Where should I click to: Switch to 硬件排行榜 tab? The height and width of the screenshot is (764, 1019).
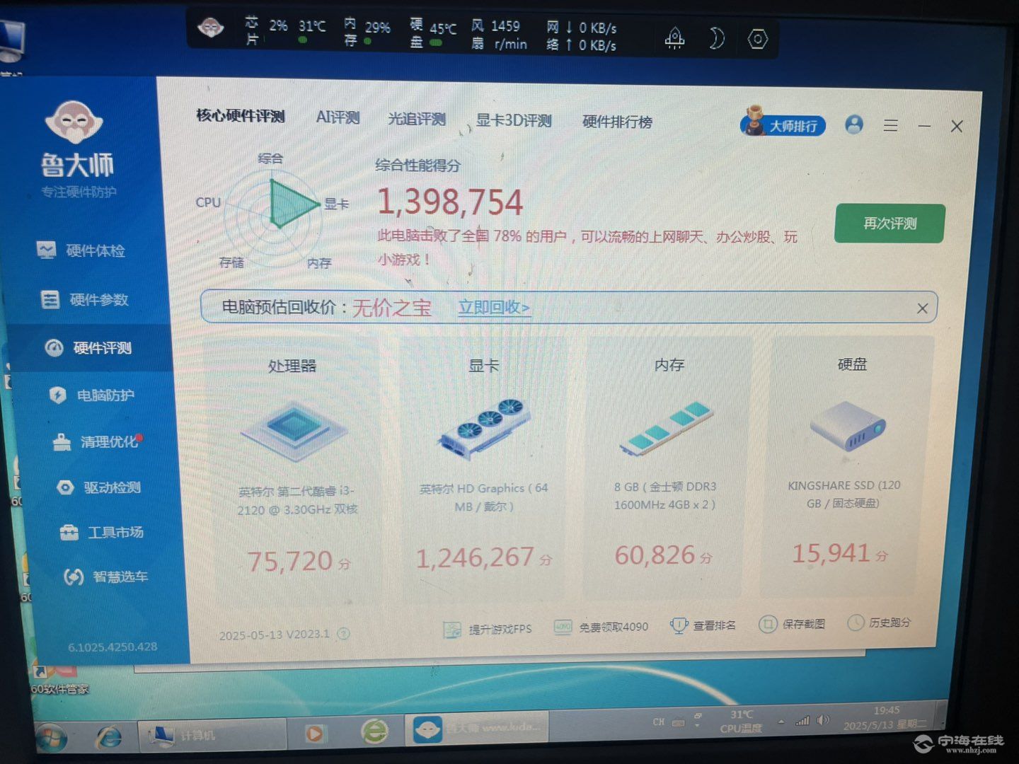pyautogui.click(x=617, y=122)
